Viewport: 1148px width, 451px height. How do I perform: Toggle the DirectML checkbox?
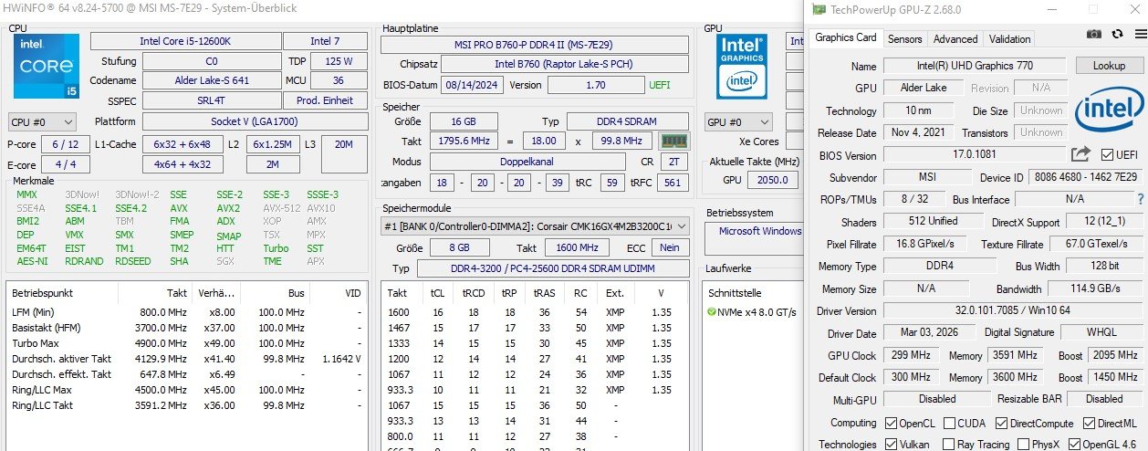coord(1089,424)
